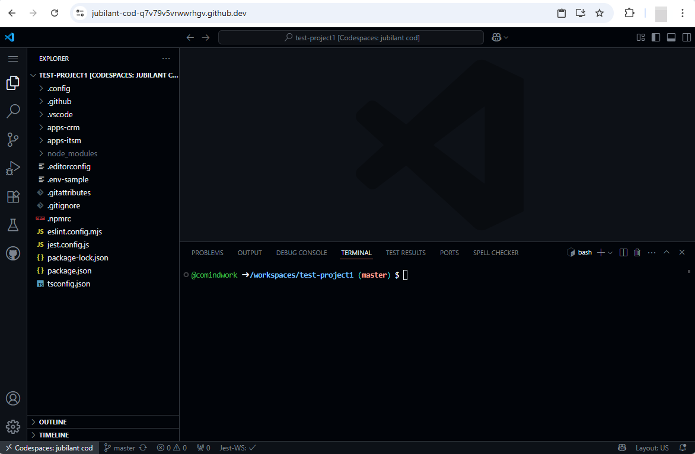
Task: Go forward in editor navigation
Action: click(x=206, y=38)
